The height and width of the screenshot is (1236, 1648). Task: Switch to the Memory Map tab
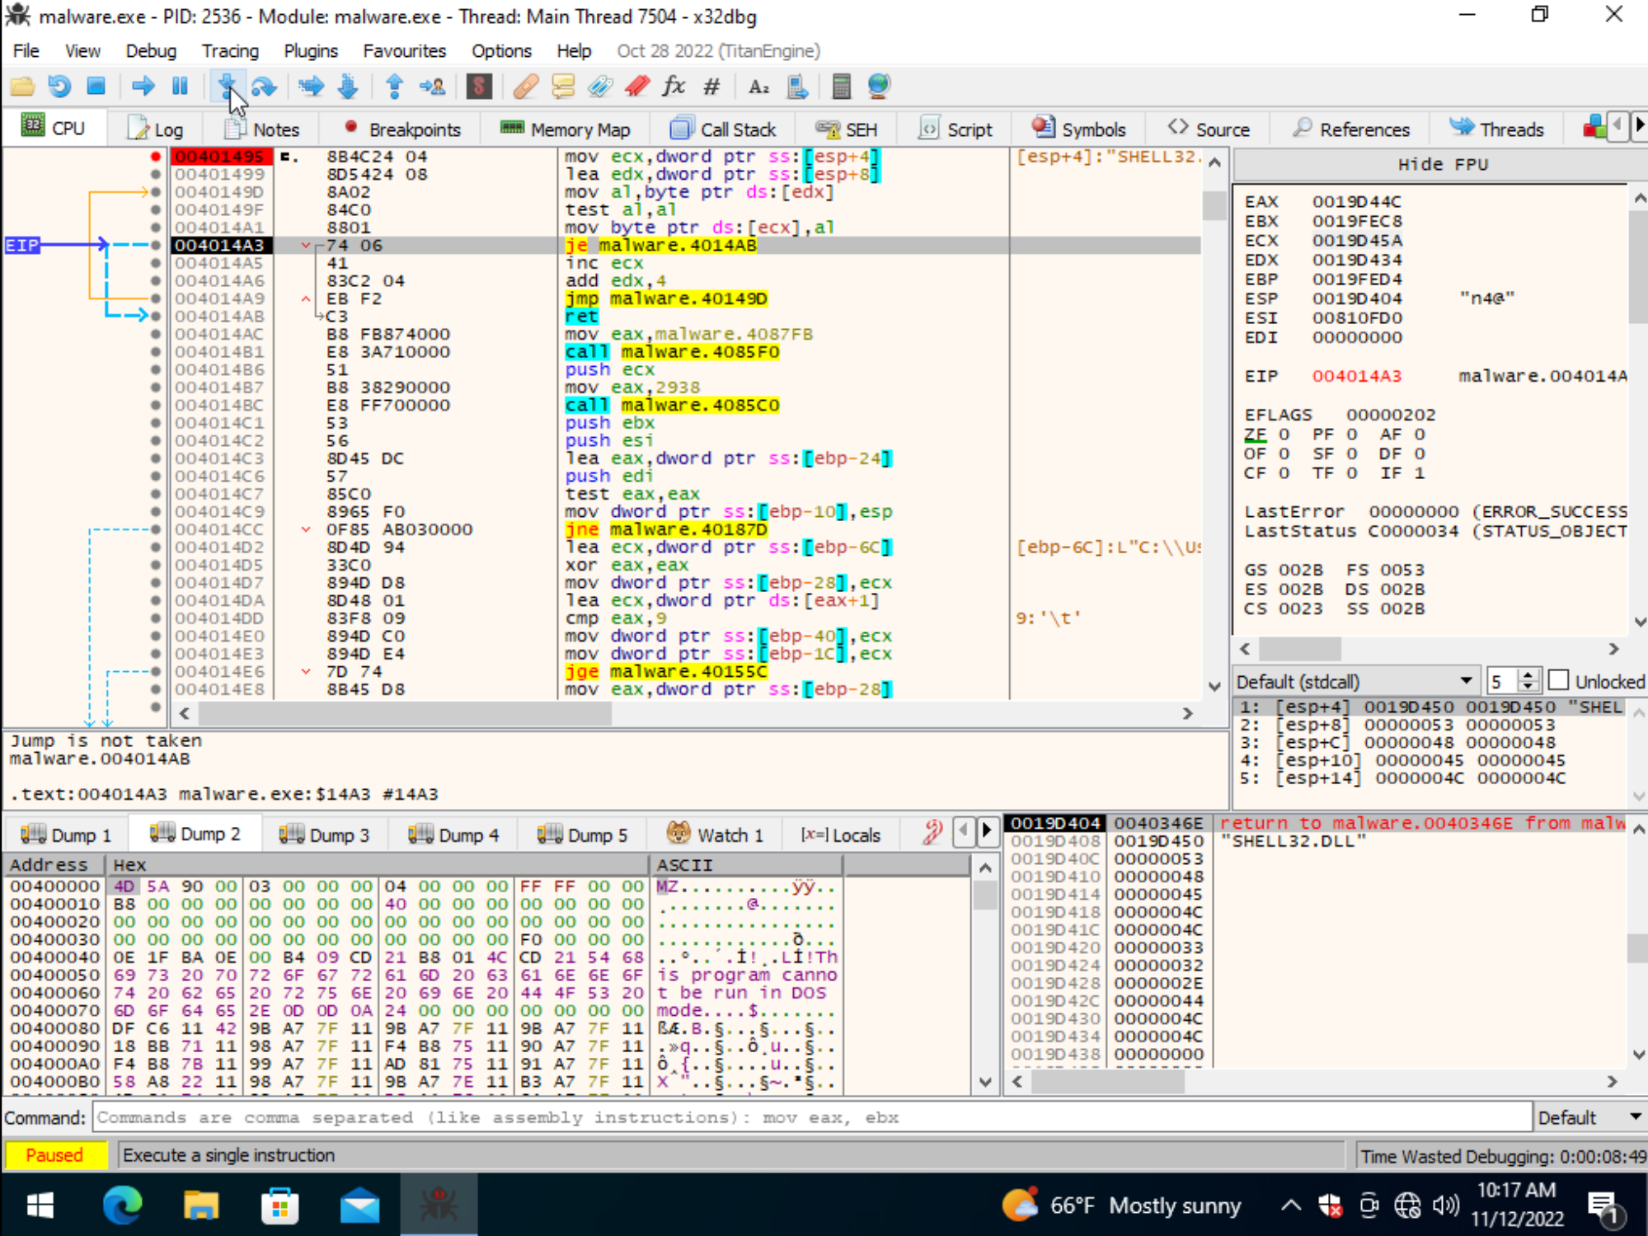[566, 129]
